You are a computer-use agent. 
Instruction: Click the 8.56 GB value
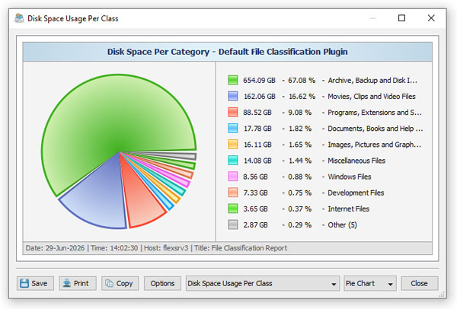pyautogui.click(x=255, y=177)
